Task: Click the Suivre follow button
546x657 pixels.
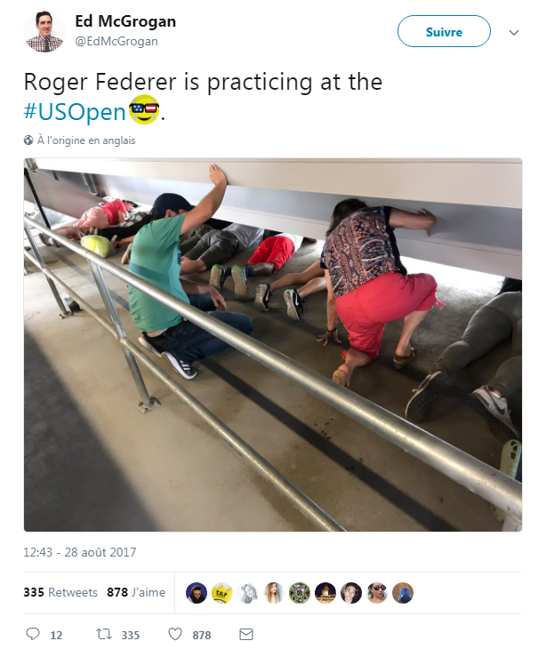Action: pyautogui.click(x=444, y=31)
